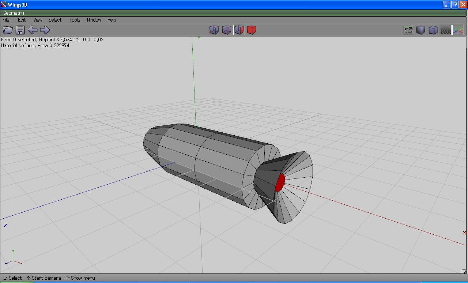Minimize the Wings 3D window
This screenshot has height=283, width=468.
tap(446, 4)
